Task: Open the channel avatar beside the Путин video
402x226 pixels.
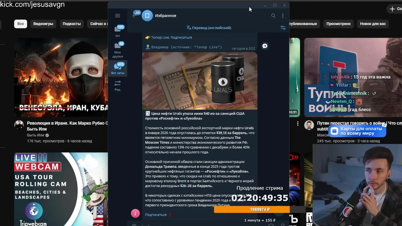Action: click(x=309, y=125)
